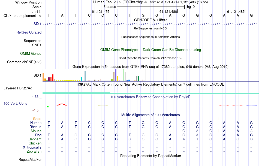Click the red PhyloP conservation peak
The image size is (259, 166).
[x=62, y=104]
